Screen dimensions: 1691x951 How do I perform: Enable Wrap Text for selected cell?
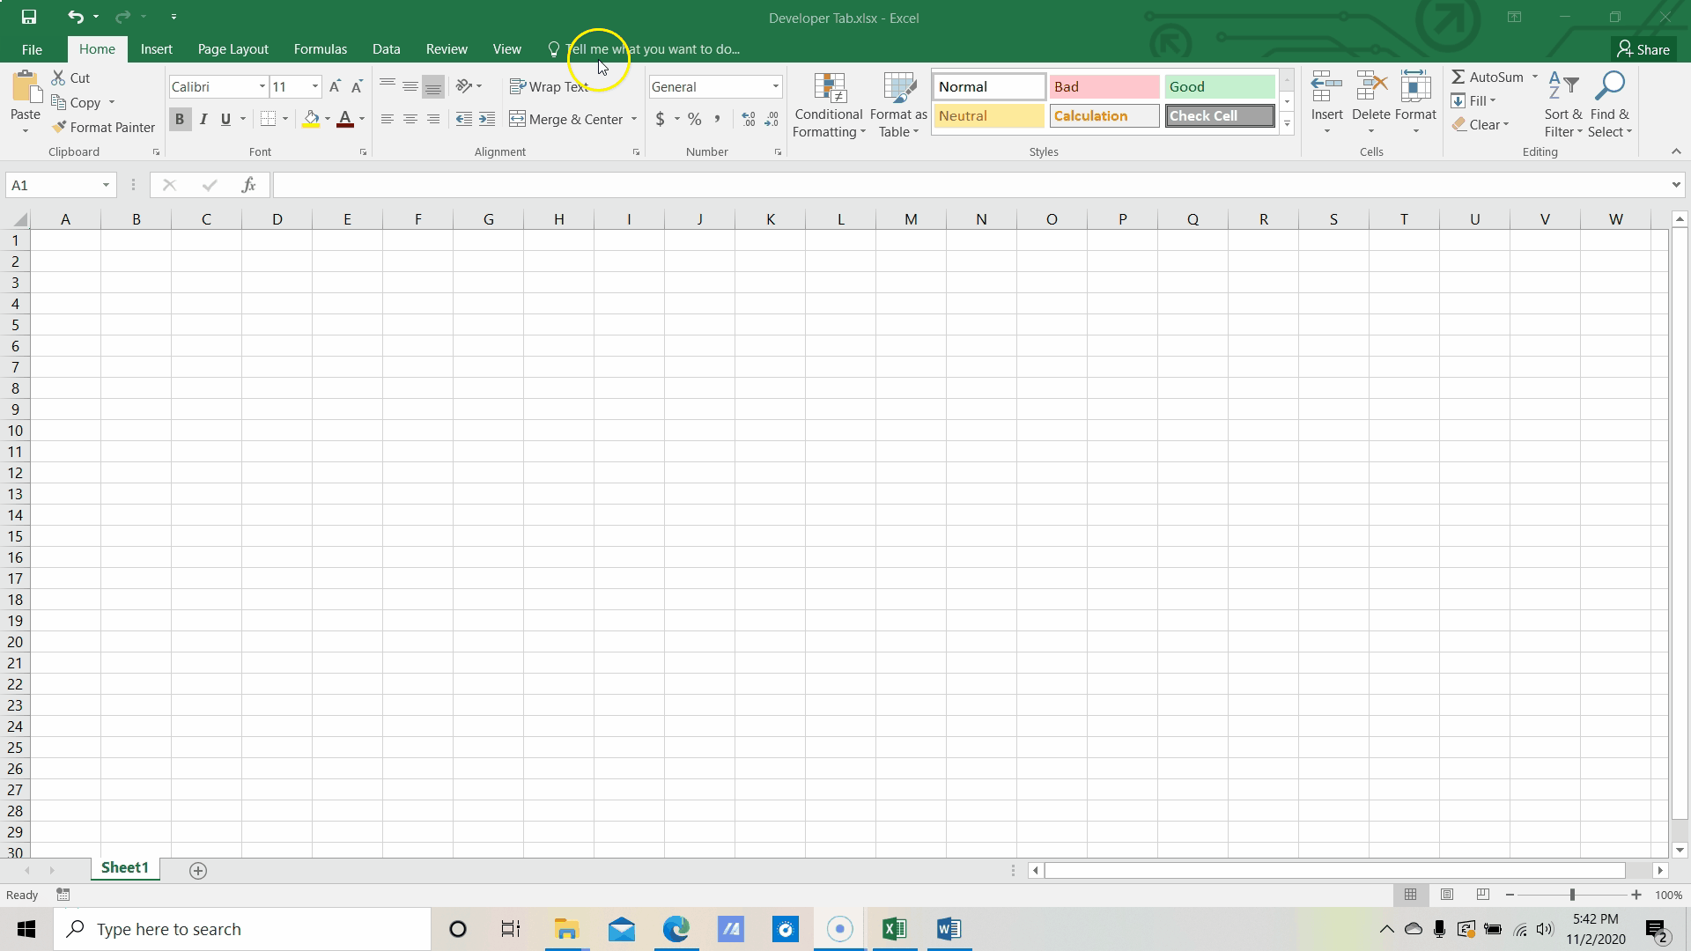click(553, 86)
